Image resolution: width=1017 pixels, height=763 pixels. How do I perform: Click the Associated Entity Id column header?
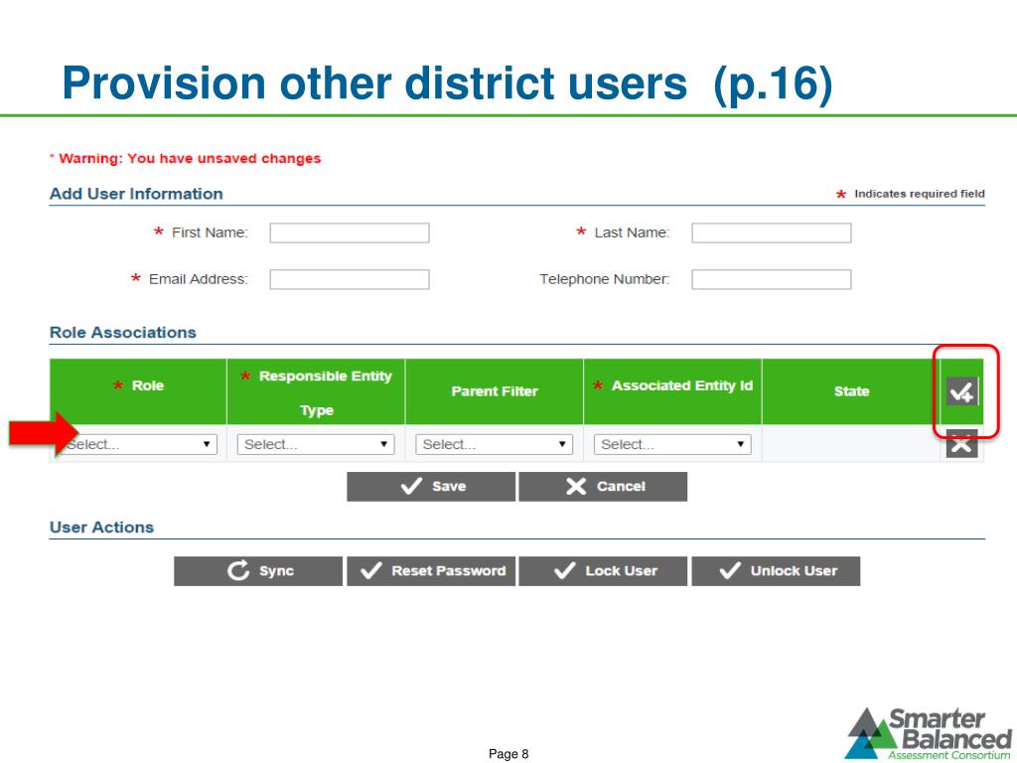tap(672, 391)
